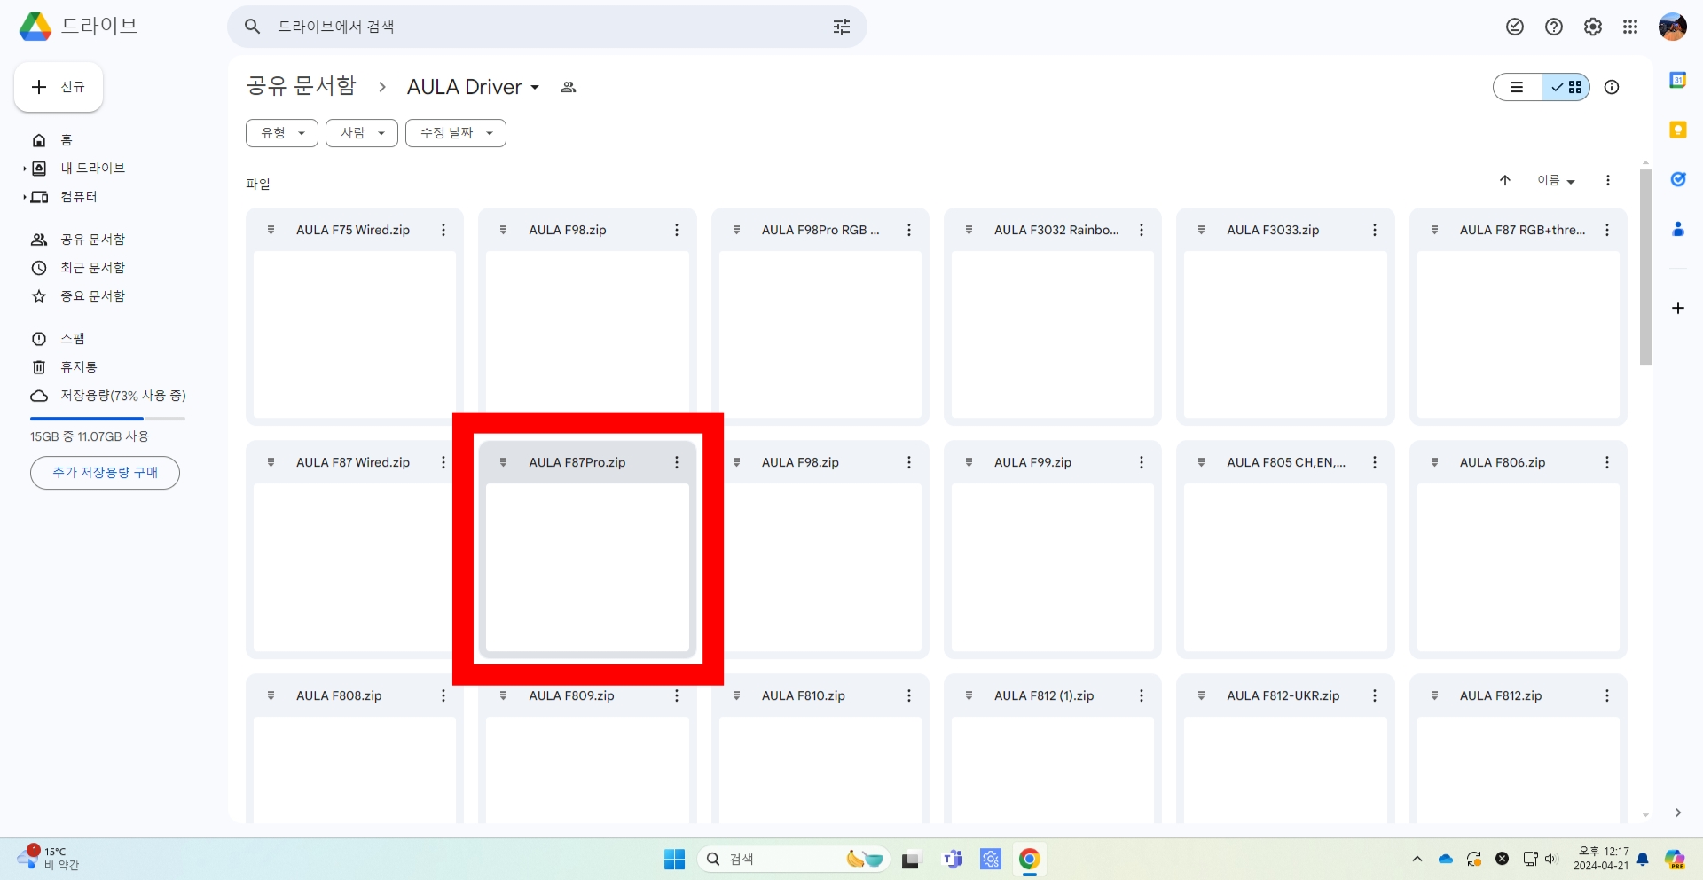Image resolution: width=1703 pixels, height=880 pixels.
Task: Open Microsoft Teams from taskbar
Action: (x=954, y=859)
